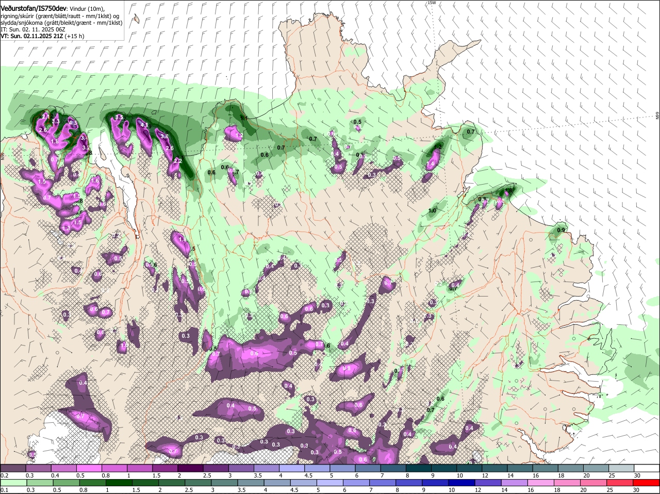Click the snow legend swatch between 0.5 and 0.8
Image resolution: width=660 pixels, height=494 pixels.
pos(89,468)
